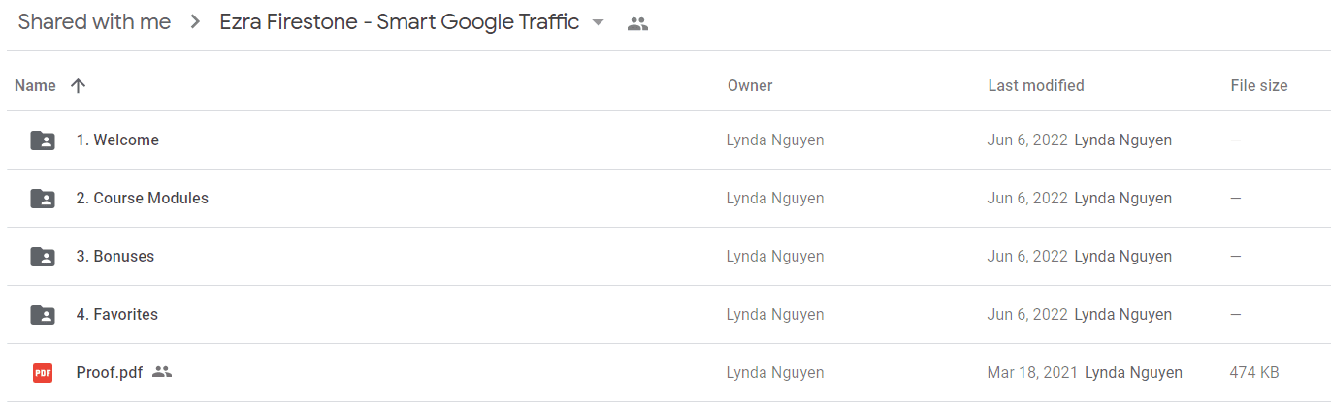1331x403 pixels.
Task: Sort files by Name column header
Action: pos(36,85)
